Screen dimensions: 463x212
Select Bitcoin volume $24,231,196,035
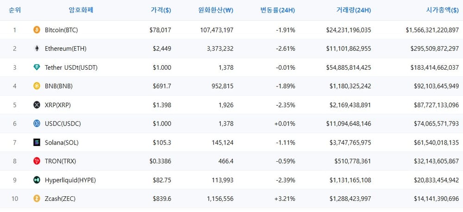pos(349,30)
